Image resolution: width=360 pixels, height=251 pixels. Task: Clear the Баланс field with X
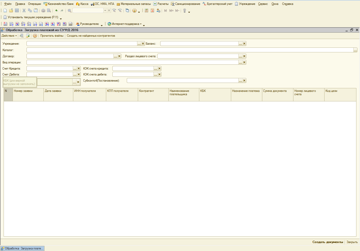point(244,44)
